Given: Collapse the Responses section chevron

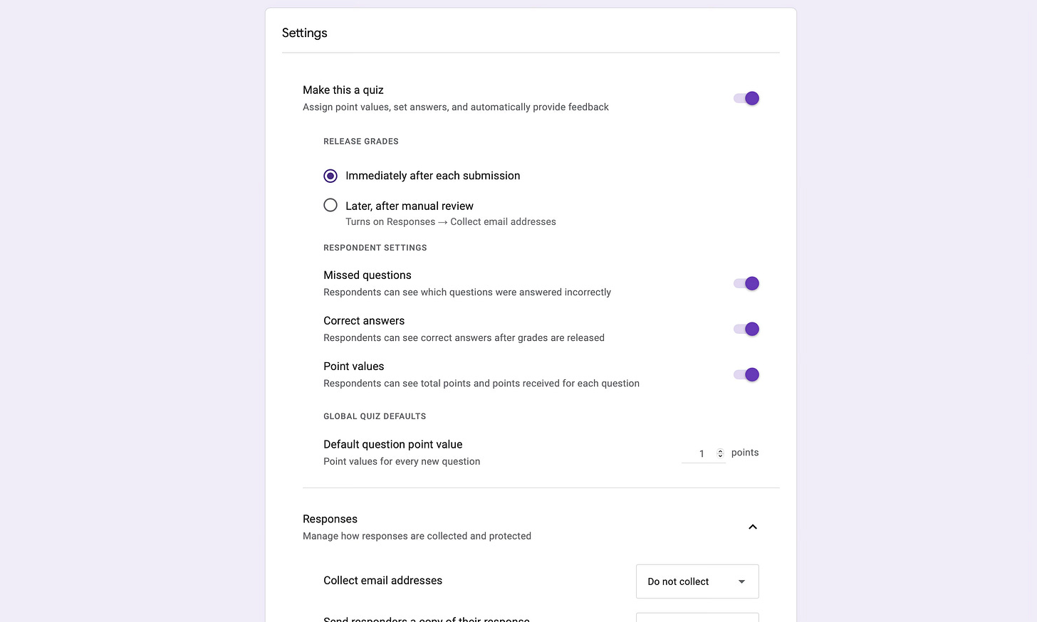Looking at the screenshot, I should (x=753, y=527).
